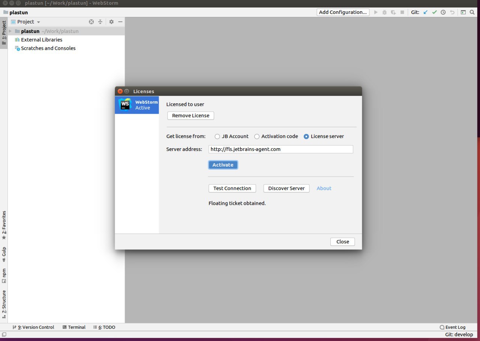Open the npm side tab

4,275
